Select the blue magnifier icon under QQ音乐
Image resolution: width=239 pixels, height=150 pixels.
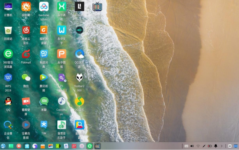[x=79, y=125]
